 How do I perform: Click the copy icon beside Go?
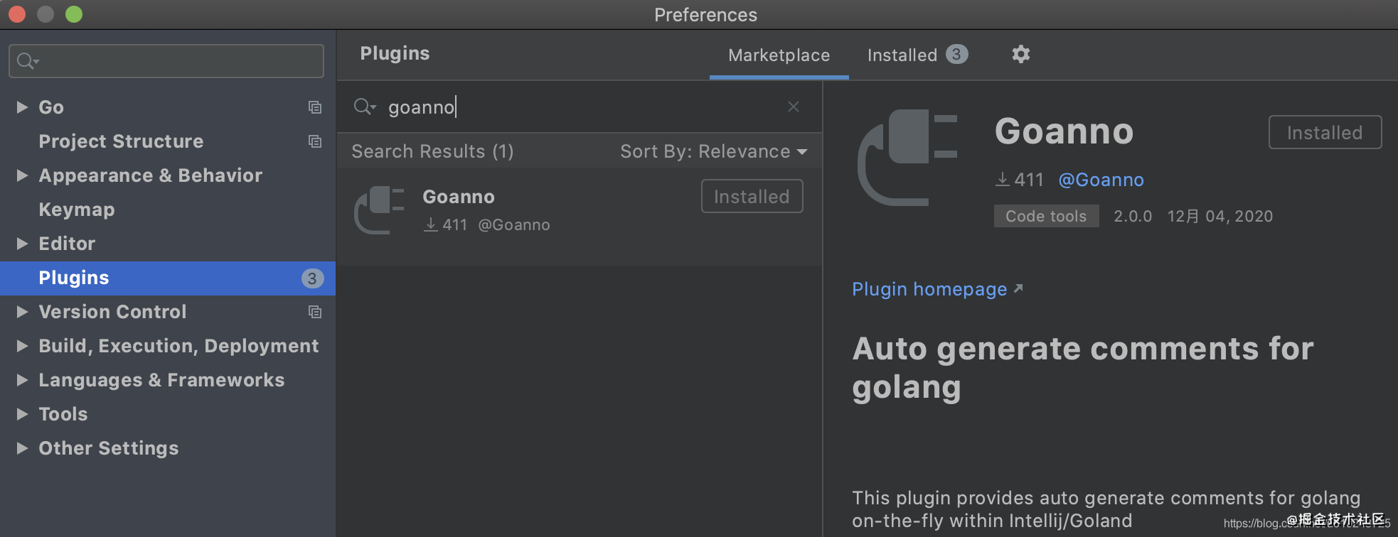click(x=314, y=107)
